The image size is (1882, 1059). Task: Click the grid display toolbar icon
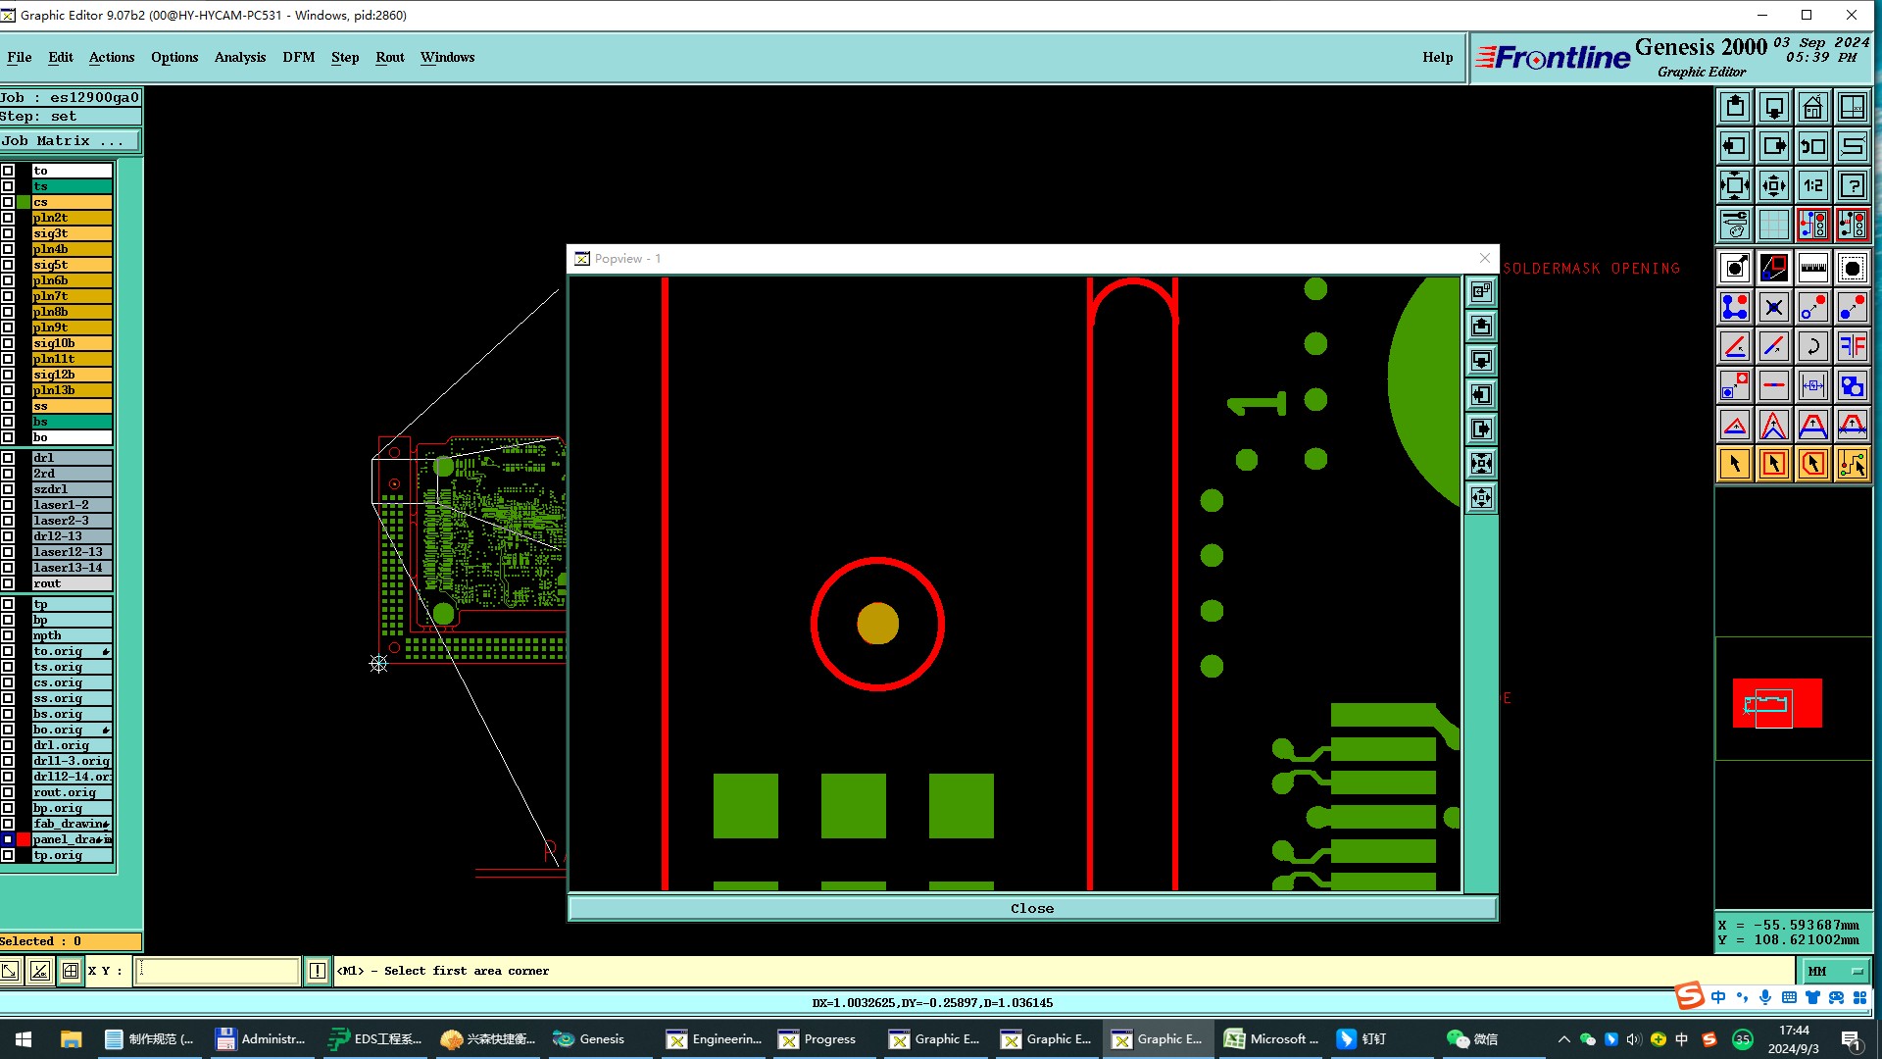coord(1773,225)
